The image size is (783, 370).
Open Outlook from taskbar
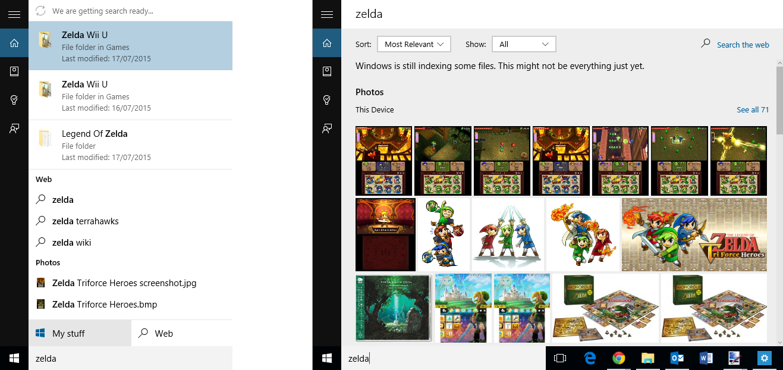[677, 358]
